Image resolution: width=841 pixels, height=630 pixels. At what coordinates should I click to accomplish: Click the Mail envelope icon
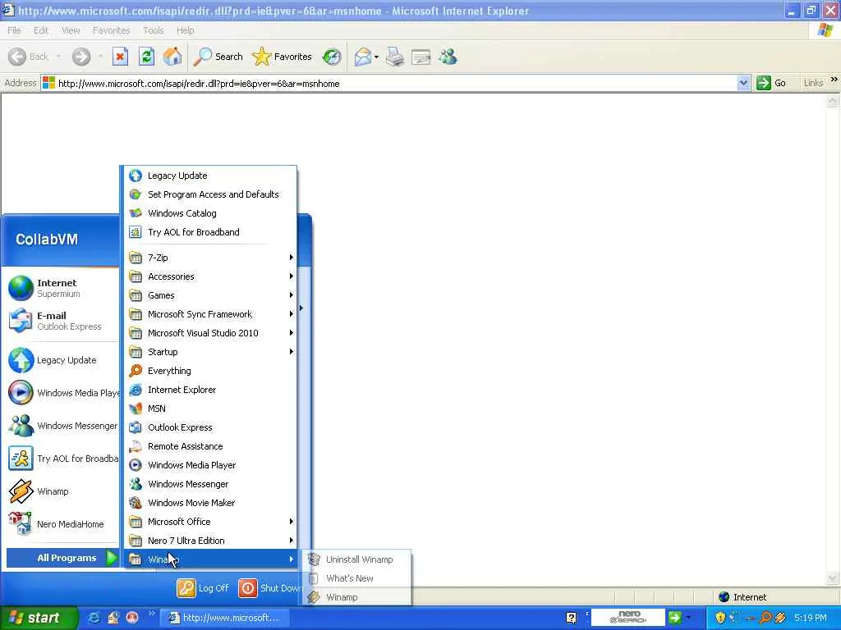point(363,57)
